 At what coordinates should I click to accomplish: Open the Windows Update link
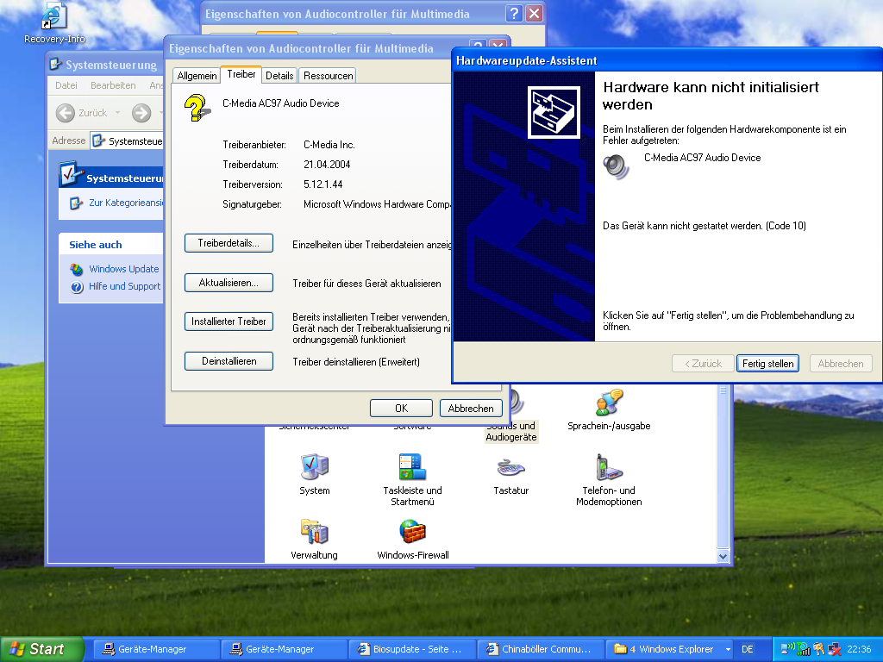[x=123, y=269]
